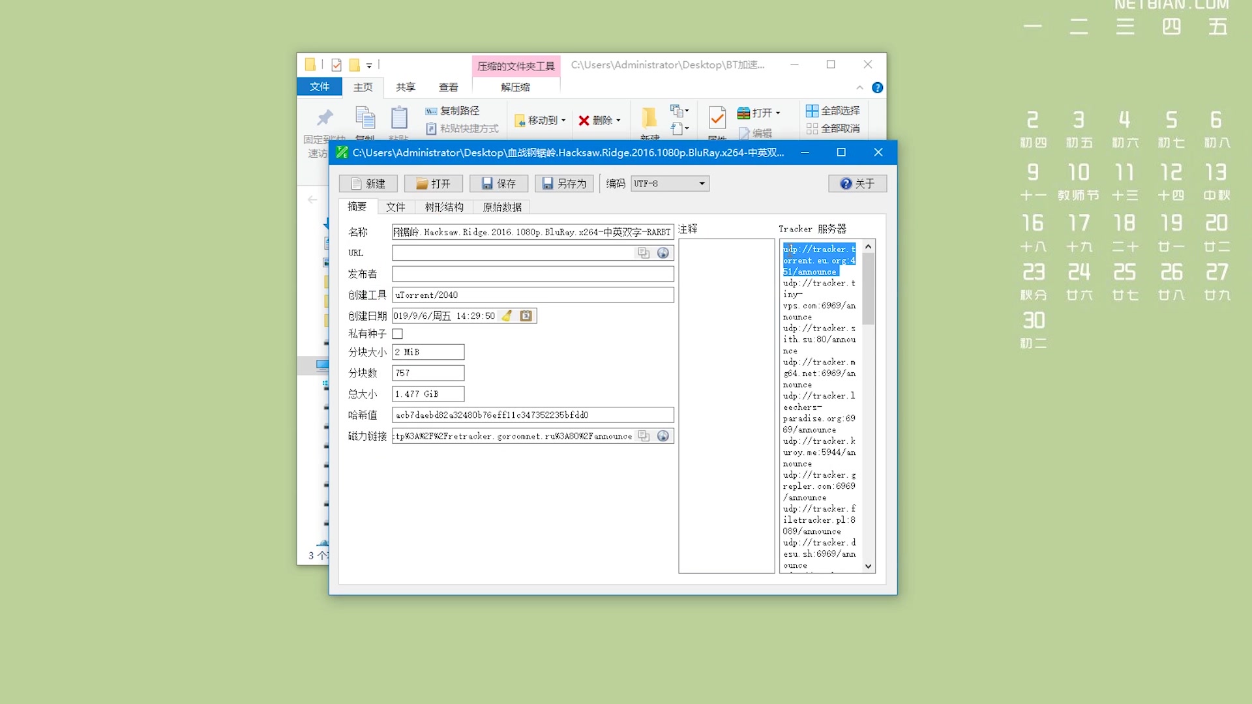Click the 新建 new button
1252x704 pixels.
[368, 184]
